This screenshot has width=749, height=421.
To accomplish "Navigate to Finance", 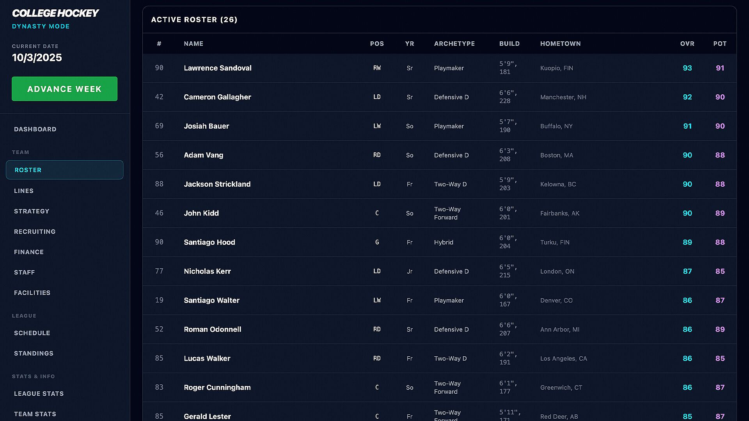I will (29, 252).
